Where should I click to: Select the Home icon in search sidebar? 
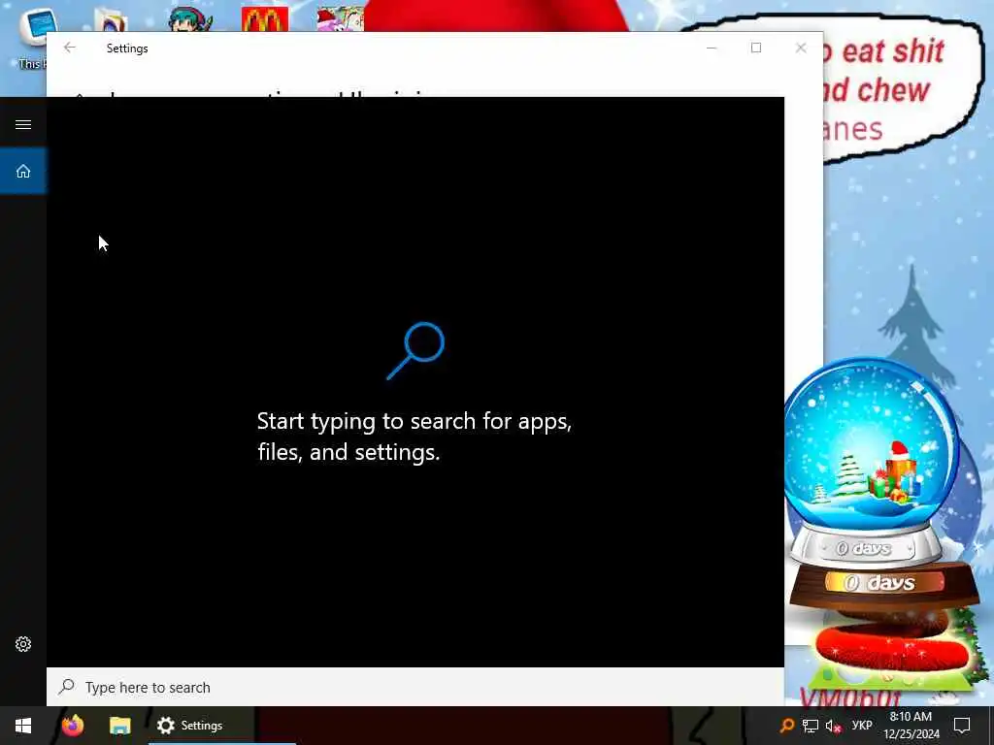pos(23,171)
